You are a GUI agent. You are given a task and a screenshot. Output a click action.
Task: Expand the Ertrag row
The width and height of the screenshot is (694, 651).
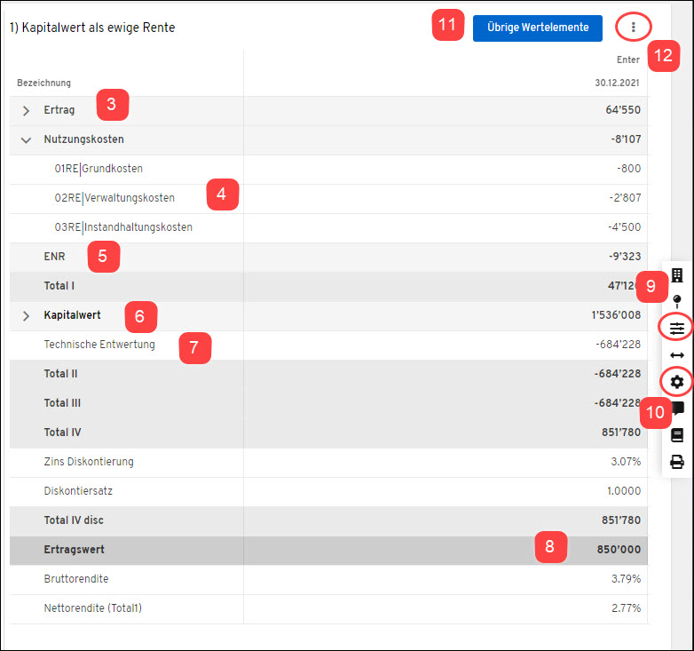click(26, 111)
